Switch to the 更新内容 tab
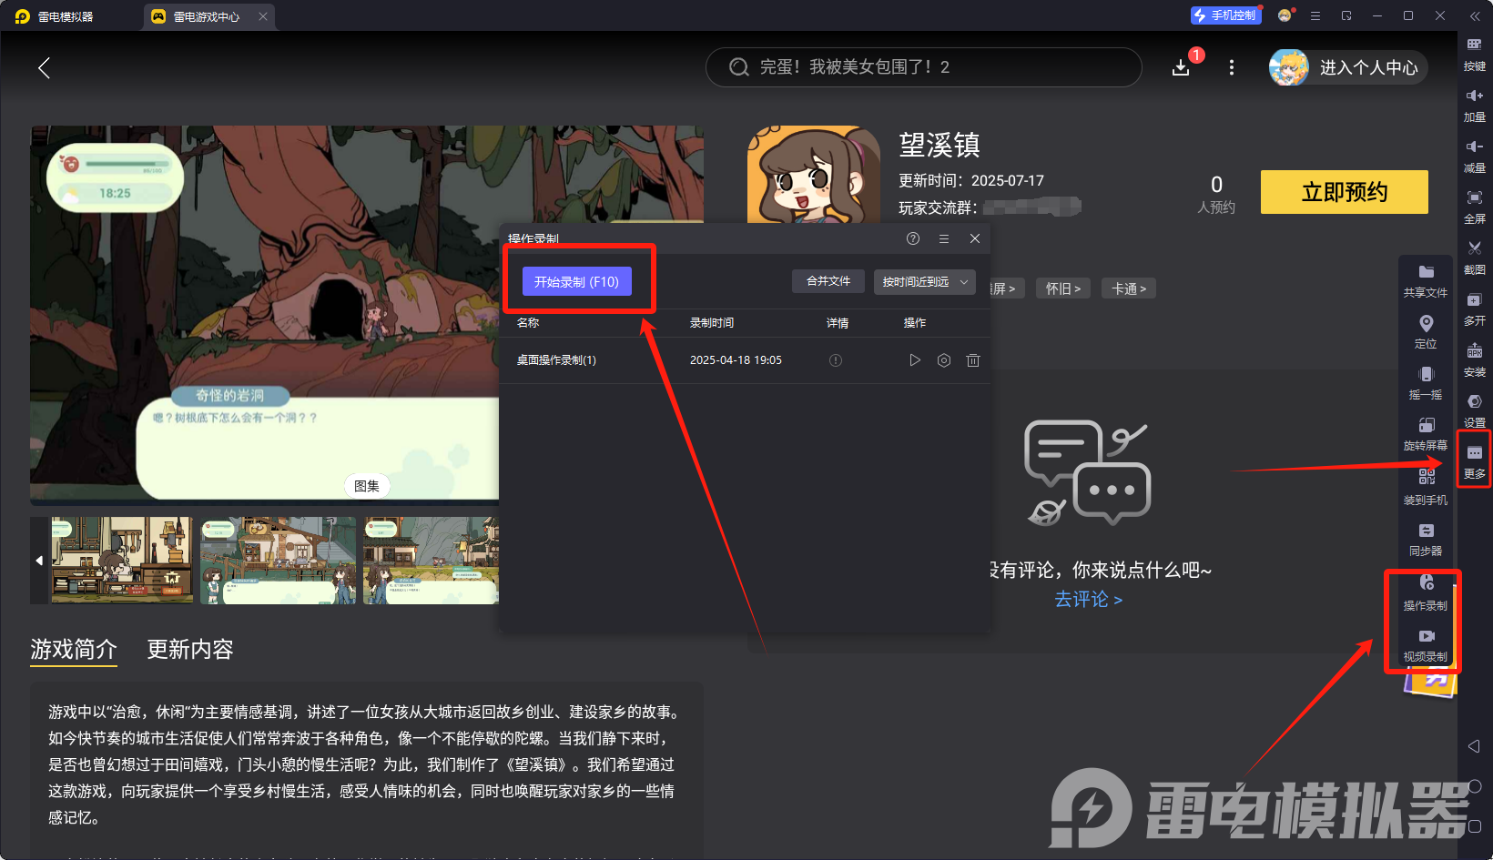 click(190, 649)
